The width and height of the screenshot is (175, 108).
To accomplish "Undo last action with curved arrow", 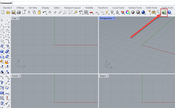I will [x=45, y=12].
